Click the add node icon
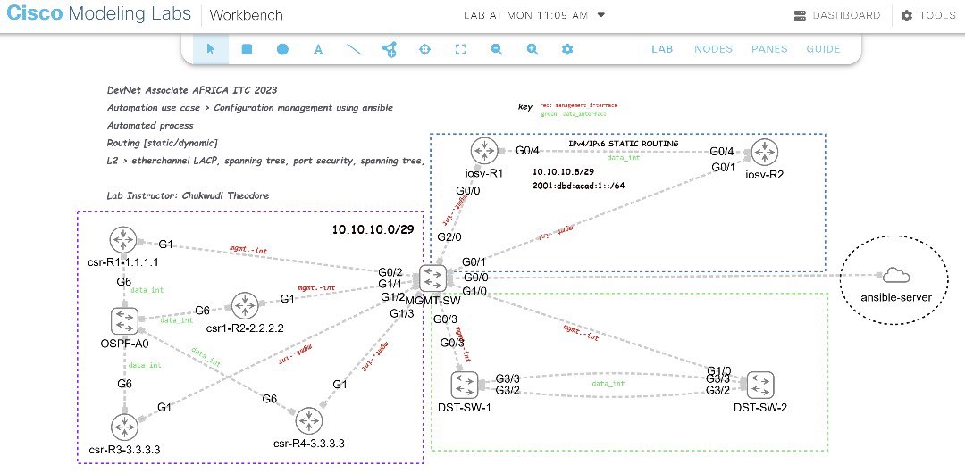 [x=389, y=49]
